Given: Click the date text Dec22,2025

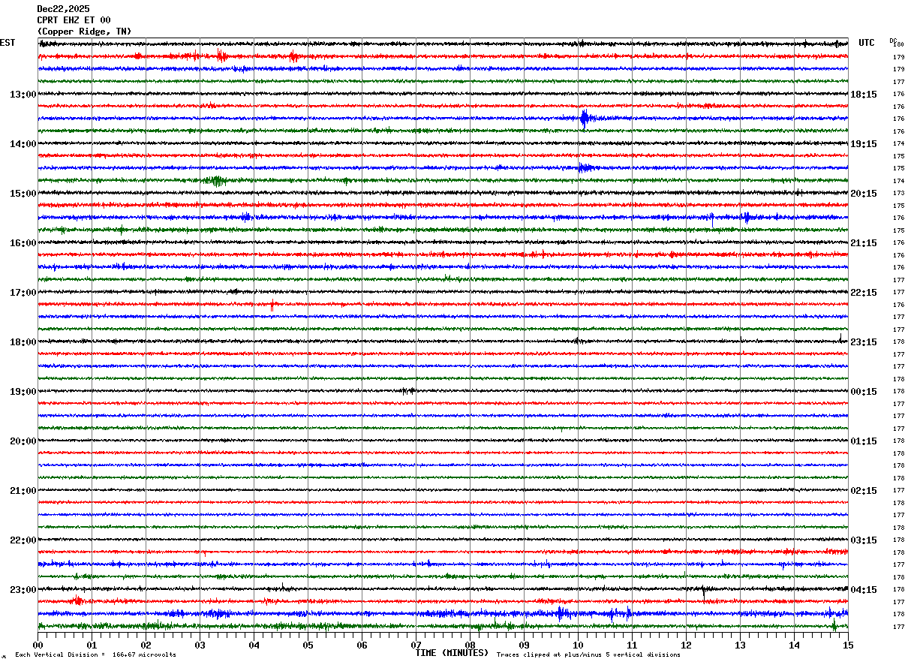Looking at the screenshot, I should tap(63, 9).
